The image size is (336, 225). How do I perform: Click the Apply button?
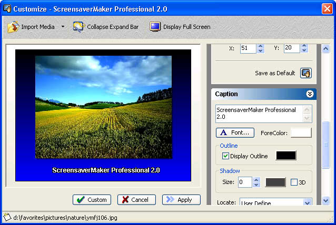[181, 200]
